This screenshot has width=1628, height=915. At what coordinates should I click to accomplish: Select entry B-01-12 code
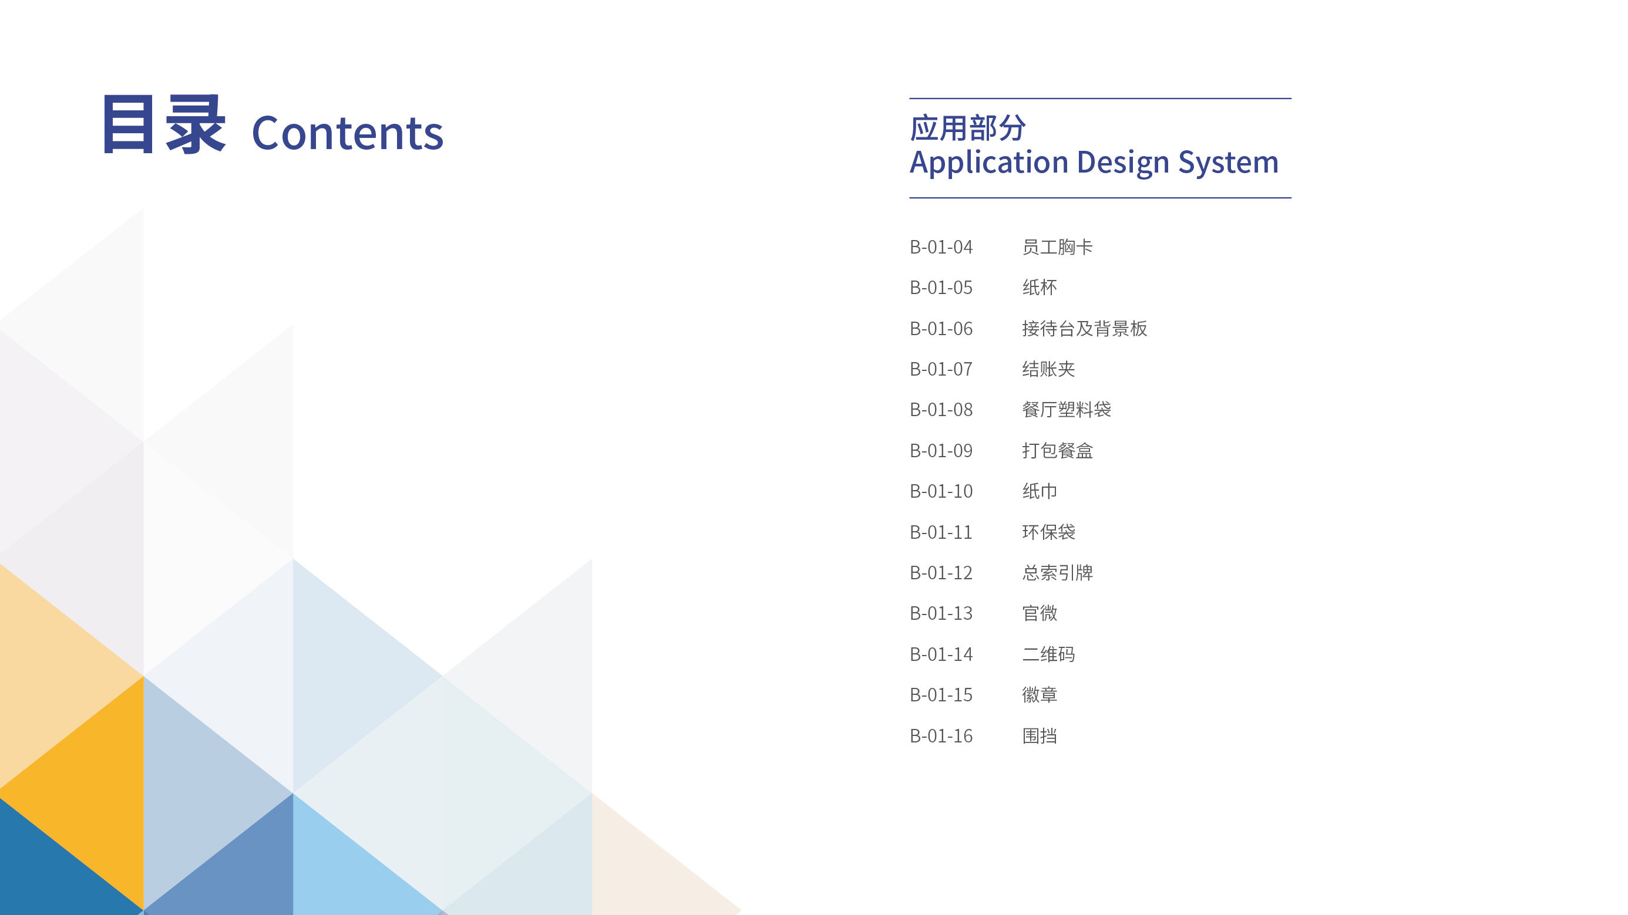[941, 573]
